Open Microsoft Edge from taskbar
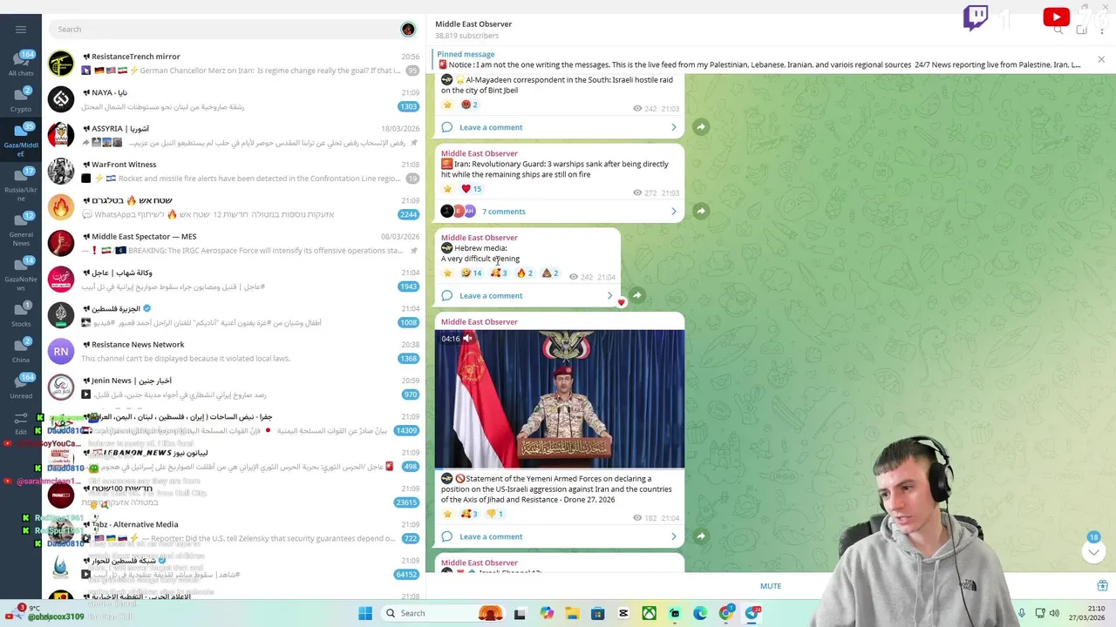 (700, 613)
